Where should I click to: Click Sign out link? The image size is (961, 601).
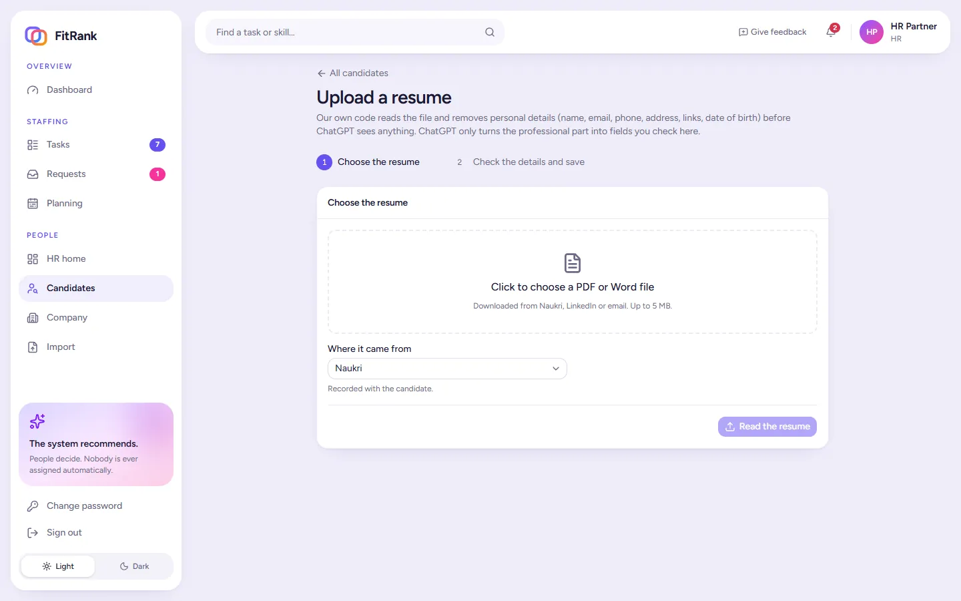96,533
